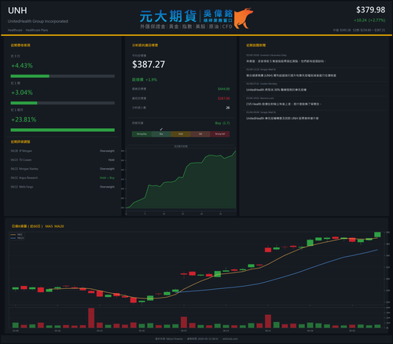Image resolution: width=393 pixels, height=344 pixels.
Task: Click the Argus Research Hold to Buy change
Action: [x=107, y=177]
